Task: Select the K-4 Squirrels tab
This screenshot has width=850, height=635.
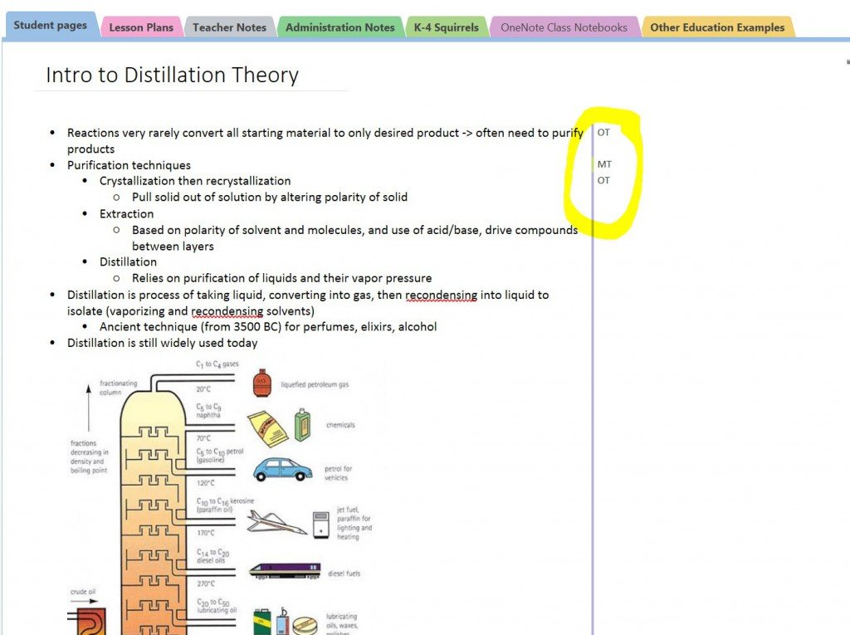Action: [x=446, y=27]
